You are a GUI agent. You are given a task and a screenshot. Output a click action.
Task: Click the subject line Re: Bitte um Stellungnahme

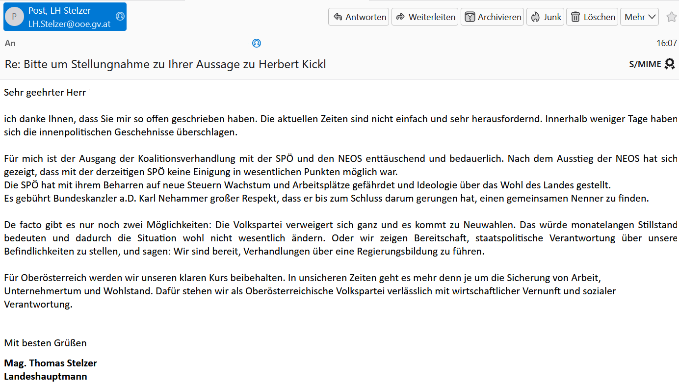coord(165,64)
